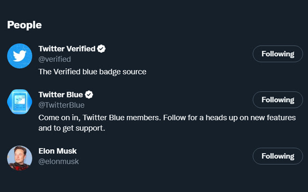Open Twitter Verified bird avatar
Viewport: 308px width, 192px height.
point(20,56)
